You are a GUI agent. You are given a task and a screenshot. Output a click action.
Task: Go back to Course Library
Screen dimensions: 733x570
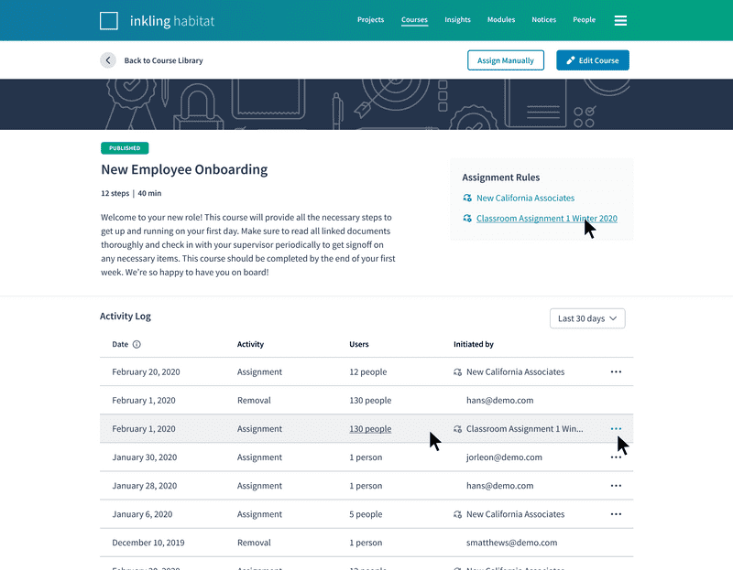(164, 60)
